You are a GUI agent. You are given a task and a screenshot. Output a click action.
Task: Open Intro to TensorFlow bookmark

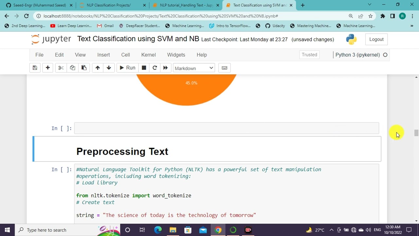point(230,26)
